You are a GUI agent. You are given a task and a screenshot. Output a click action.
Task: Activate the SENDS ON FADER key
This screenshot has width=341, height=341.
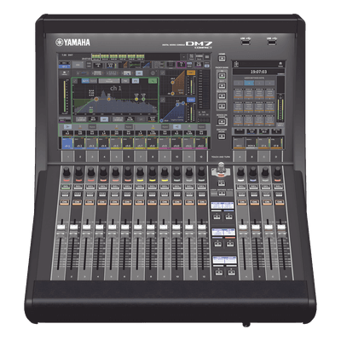point(222,122)
